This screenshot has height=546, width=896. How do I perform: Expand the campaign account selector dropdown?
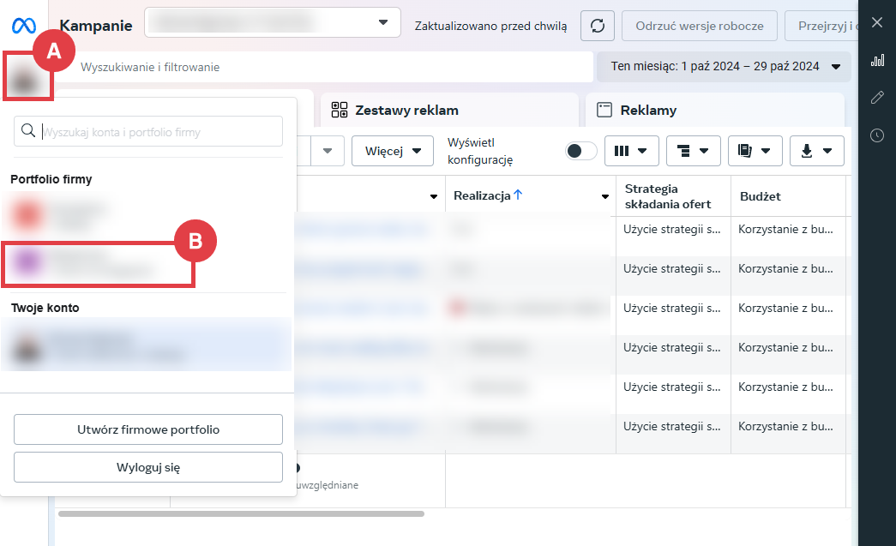[x=273, y=23]
